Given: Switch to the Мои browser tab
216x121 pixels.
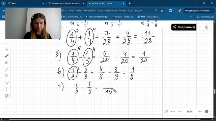Looking at the screenshot, I should click(26, 3).
